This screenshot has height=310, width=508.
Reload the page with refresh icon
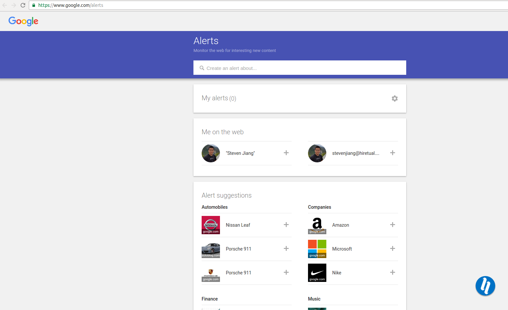tap(23, 5)
